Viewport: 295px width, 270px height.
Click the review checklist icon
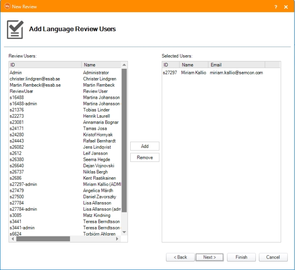point(15,29)
